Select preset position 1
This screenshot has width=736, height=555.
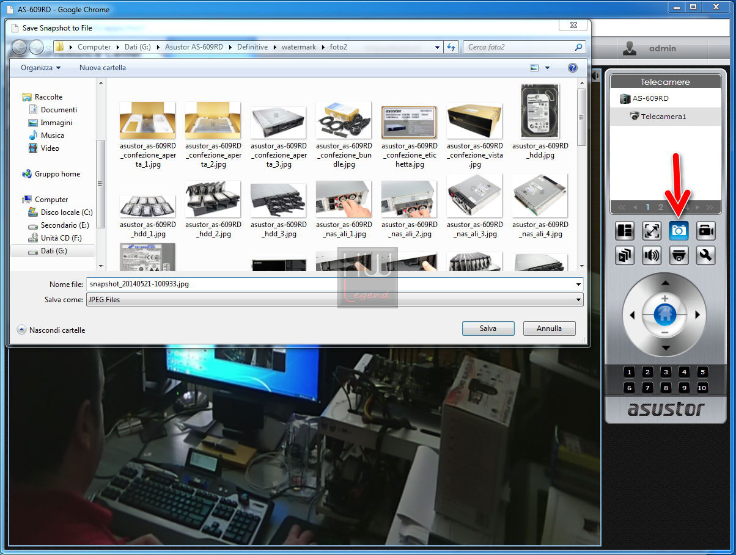(630, 372)
